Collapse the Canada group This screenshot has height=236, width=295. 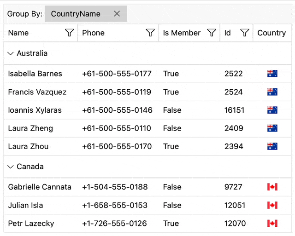pos(10,167)
